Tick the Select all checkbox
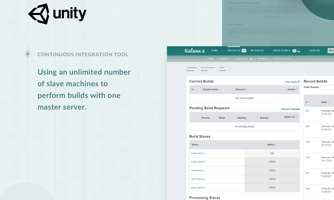This screenshot has height=200, width=334. click(x=296, y=117)
